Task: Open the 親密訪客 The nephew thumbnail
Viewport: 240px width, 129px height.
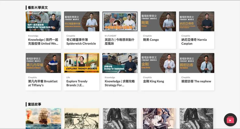Action: (197, 63)
